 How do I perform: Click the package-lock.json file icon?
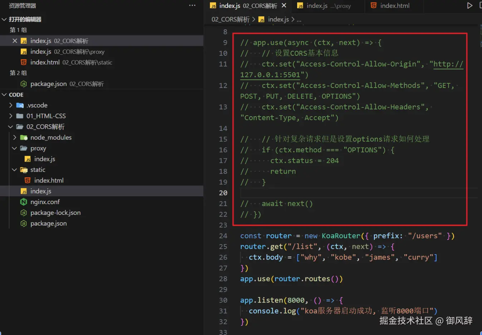24,213
